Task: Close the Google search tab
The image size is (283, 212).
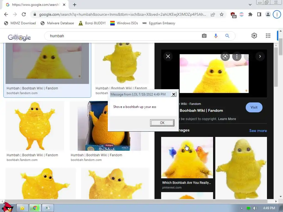Action: (64, 5)
